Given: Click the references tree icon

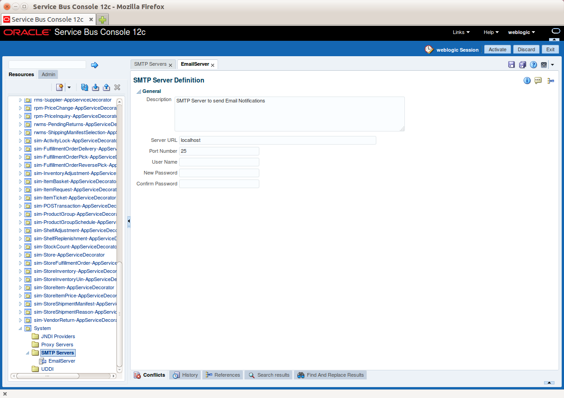Looking at the screenshot, I should (x=550, y=81).
